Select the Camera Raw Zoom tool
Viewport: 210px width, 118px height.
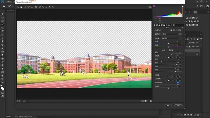(18, 7)
